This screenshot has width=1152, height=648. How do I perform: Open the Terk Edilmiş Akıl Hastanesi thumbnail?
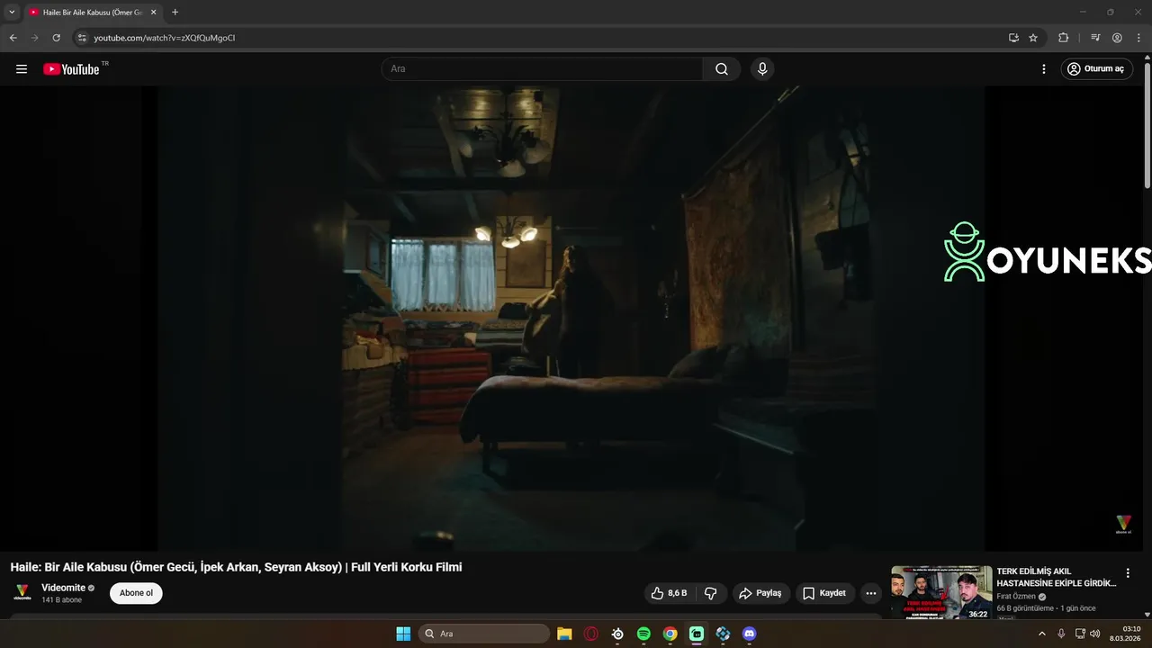[x=941, y=593]
